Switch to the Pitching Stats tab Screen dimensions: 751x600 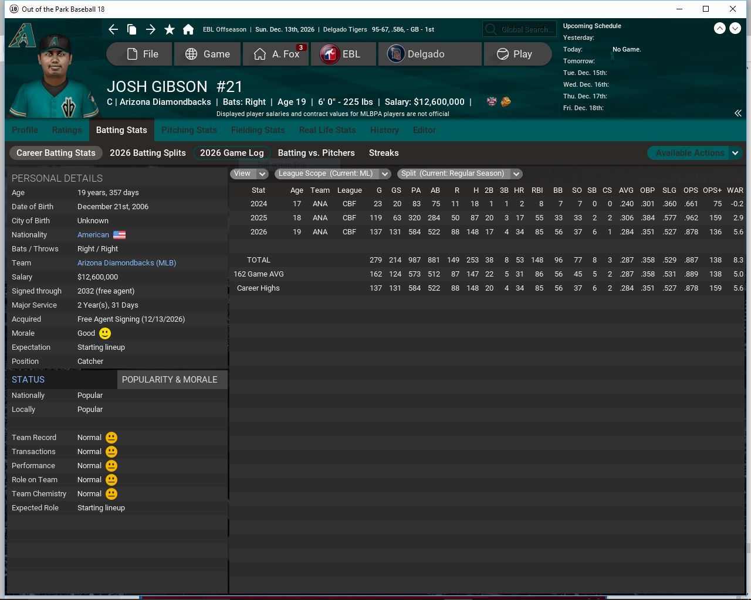(x=189, y=130)
